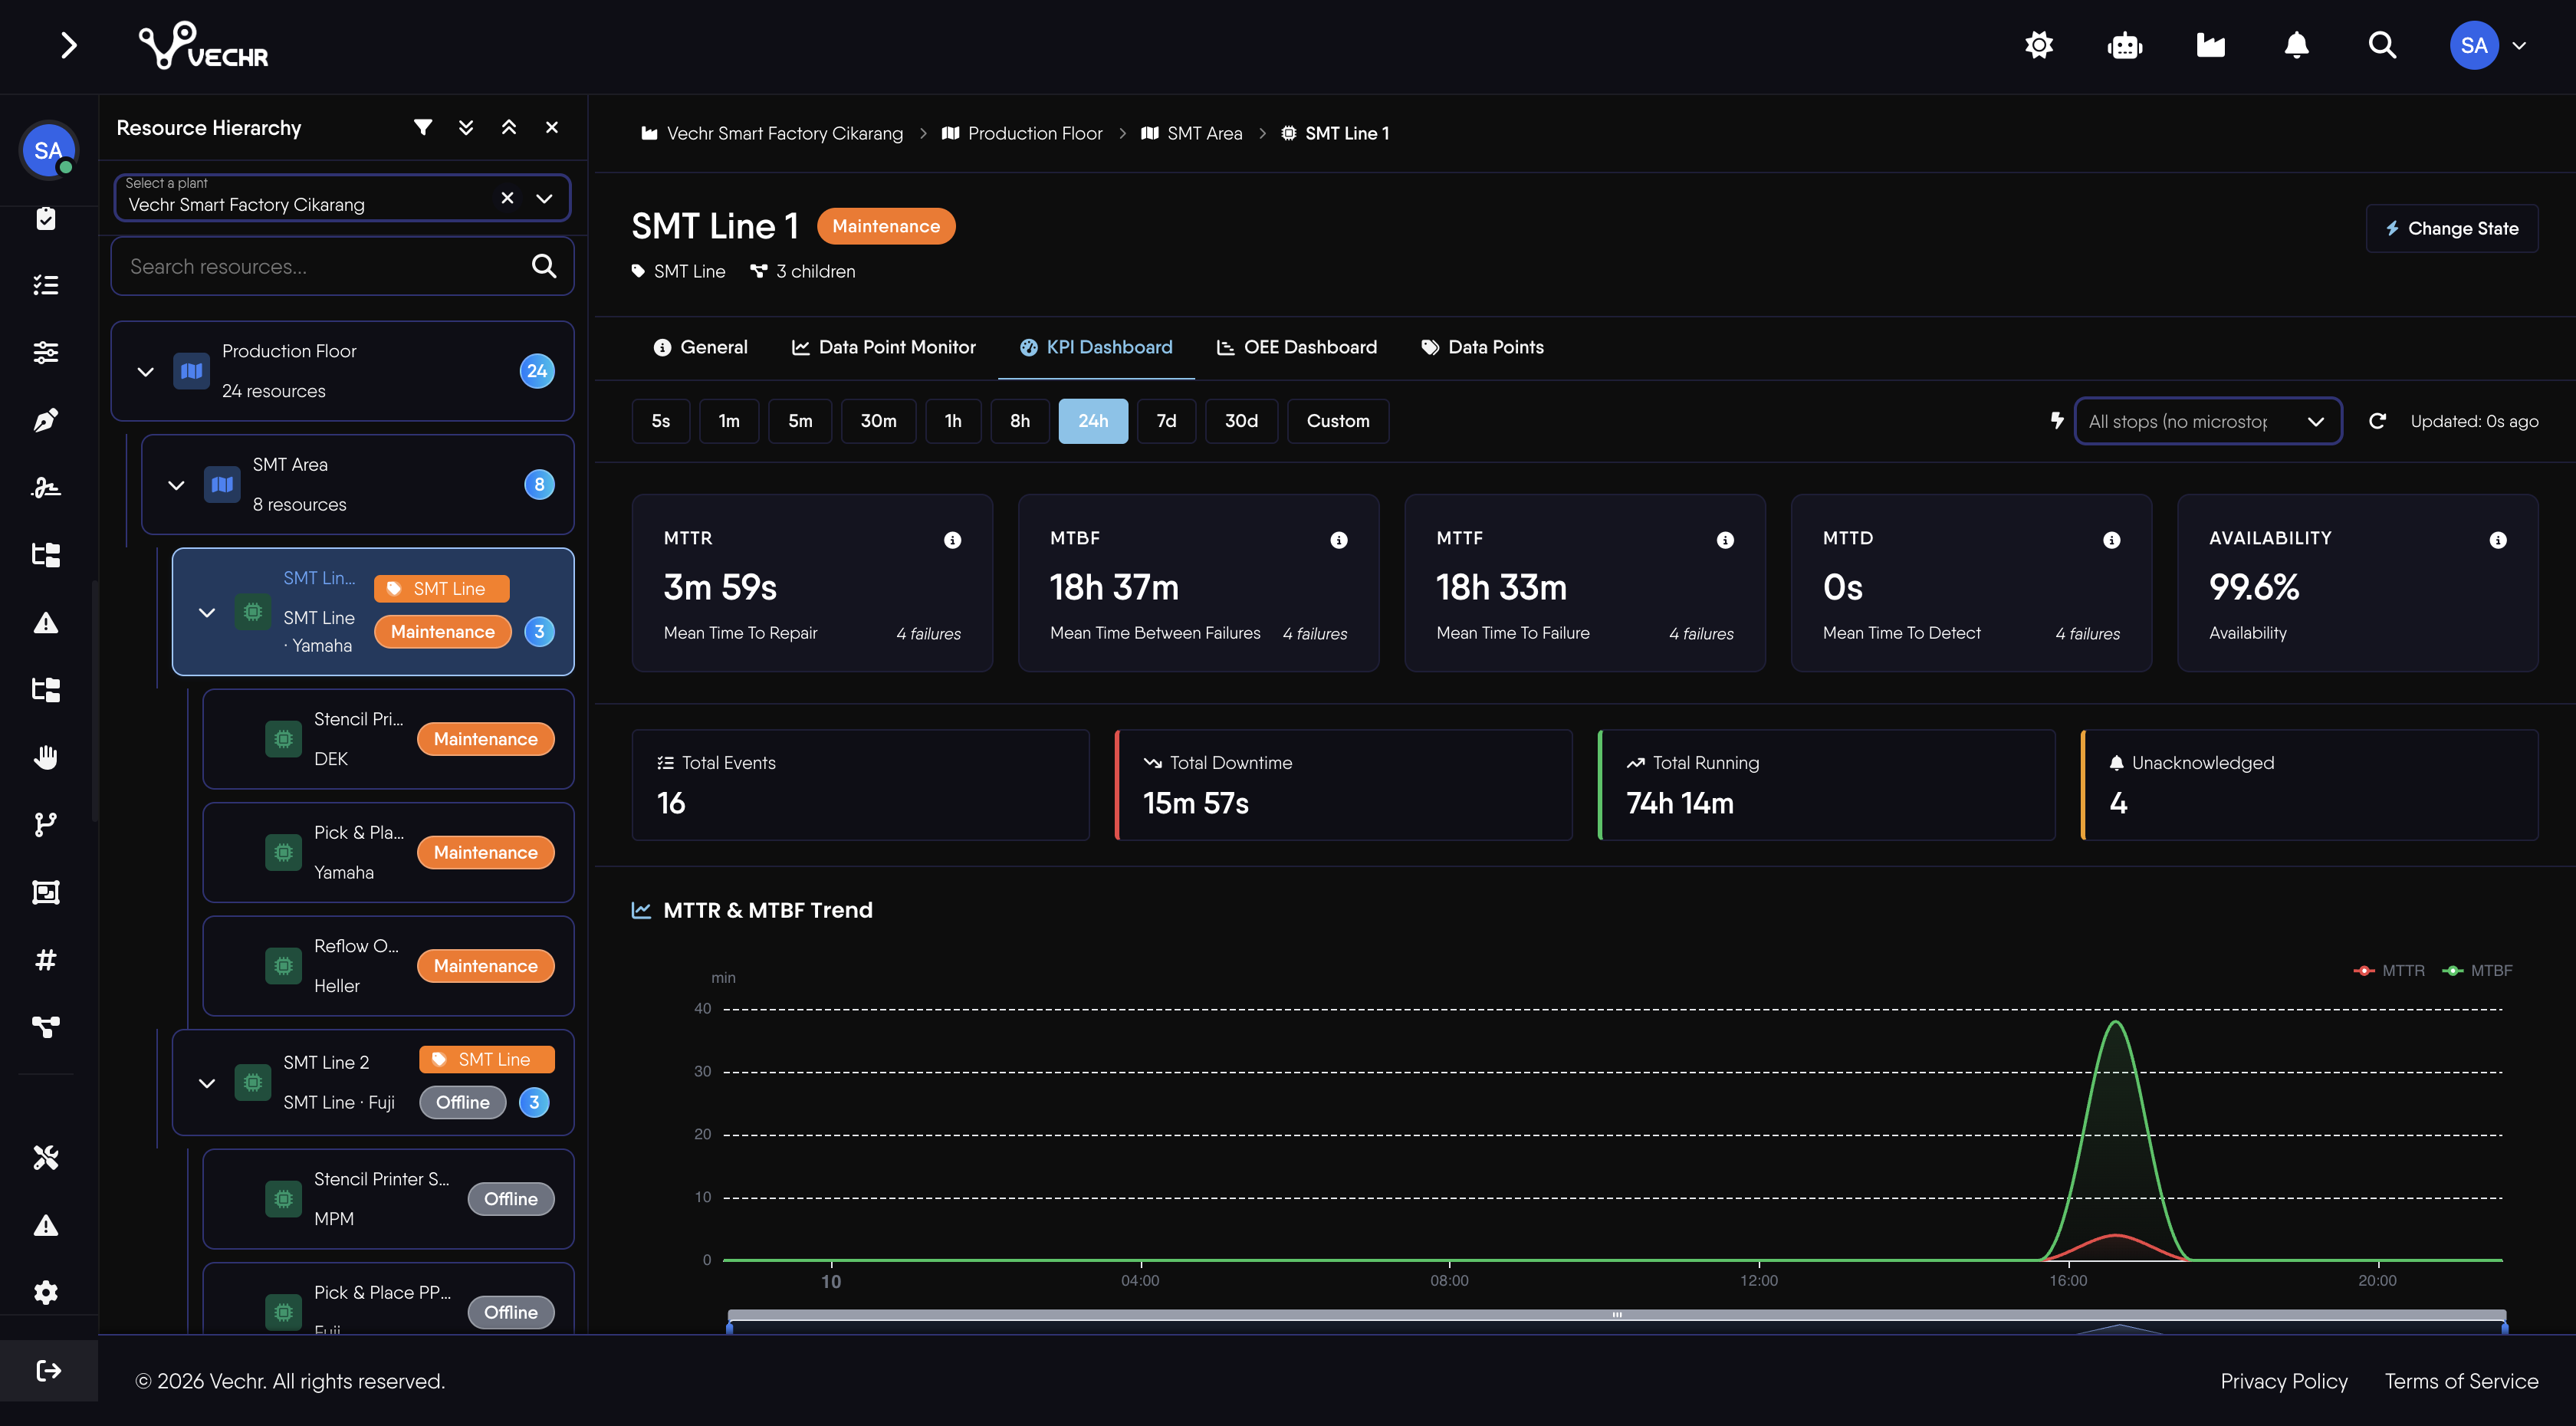
Task: Open the user menu chevron beside SA avatar
Action: 2520,45
